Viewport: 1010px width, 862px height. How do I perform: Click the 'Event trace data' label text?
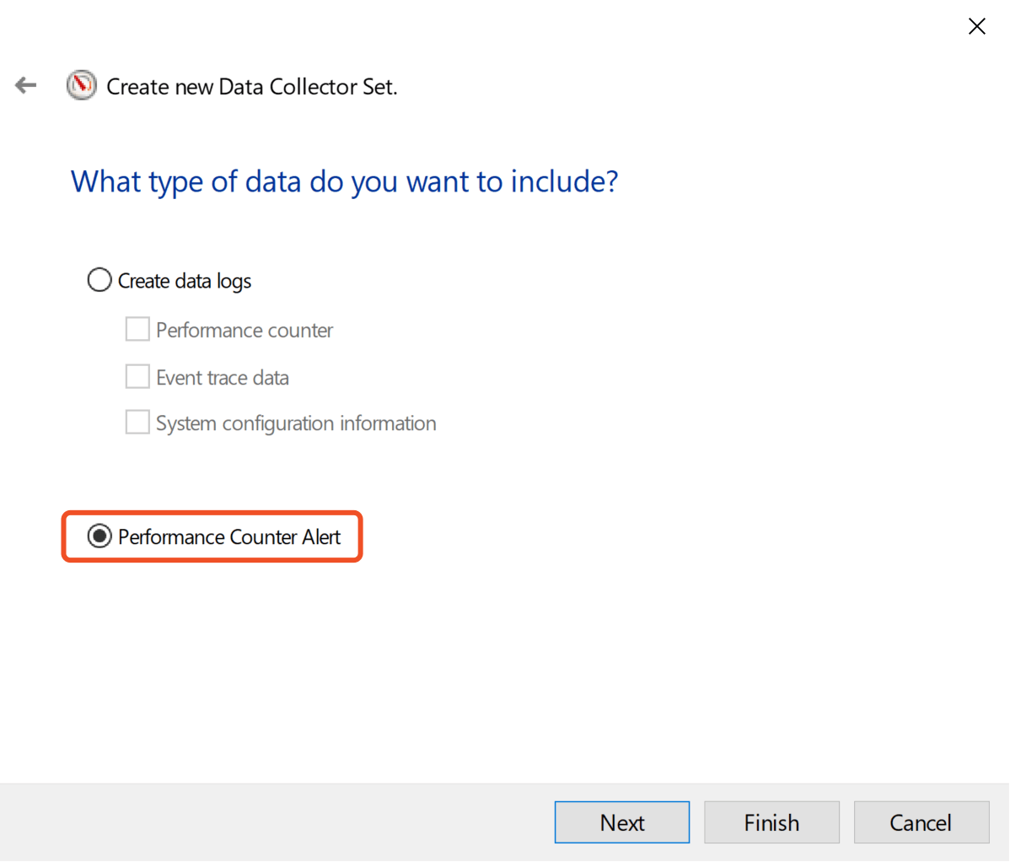point(223,377)
